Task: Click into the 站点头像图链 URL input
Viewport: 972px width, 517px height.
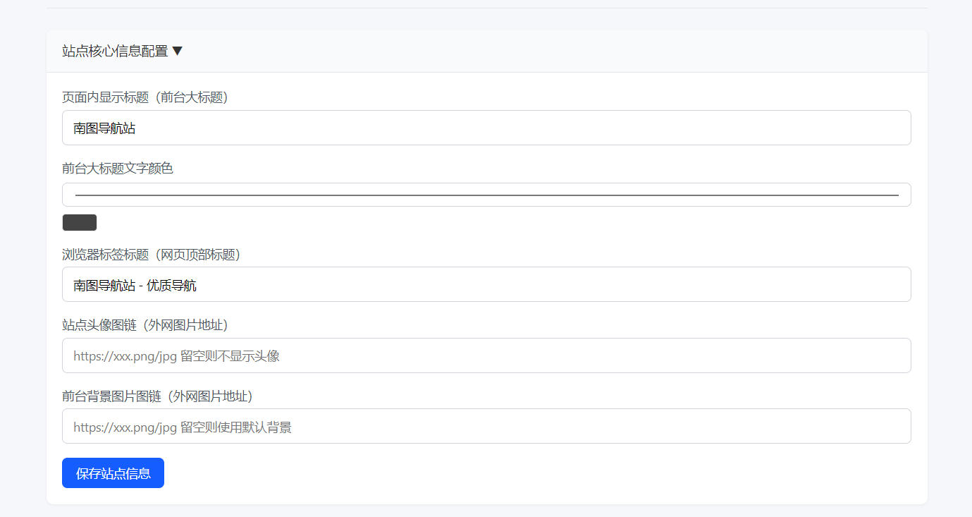Action: 486,355
